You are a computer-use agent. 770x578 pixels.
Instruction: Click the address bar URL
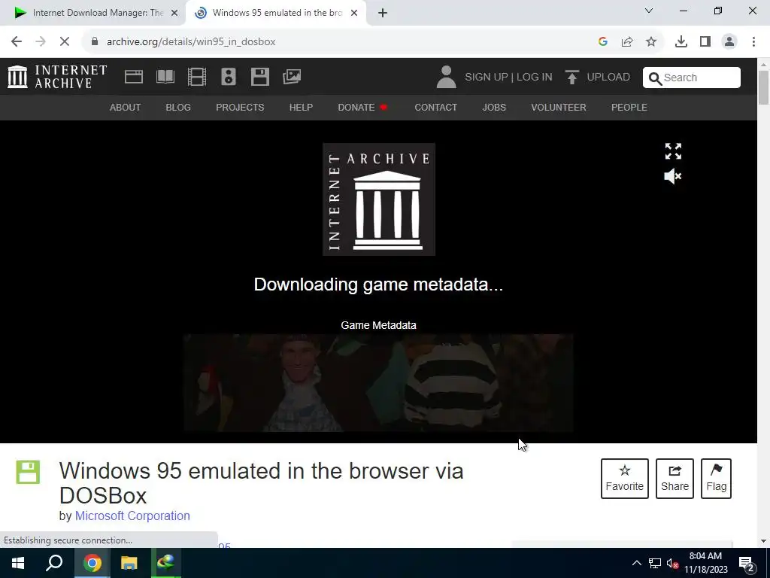(x=191, y=42)
